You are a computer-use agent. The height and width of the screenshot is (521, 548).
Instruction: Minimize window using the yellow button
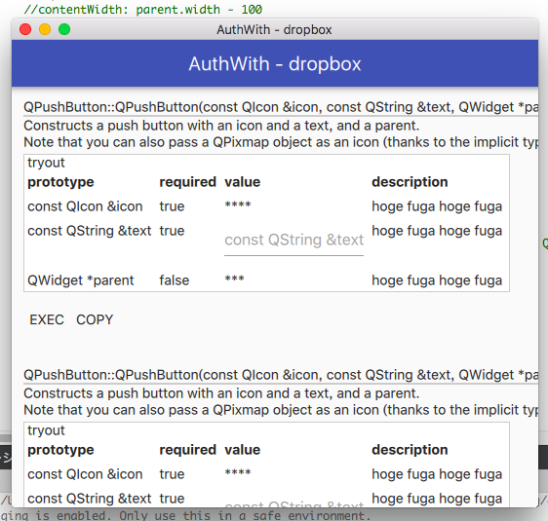tap(45, 29)
